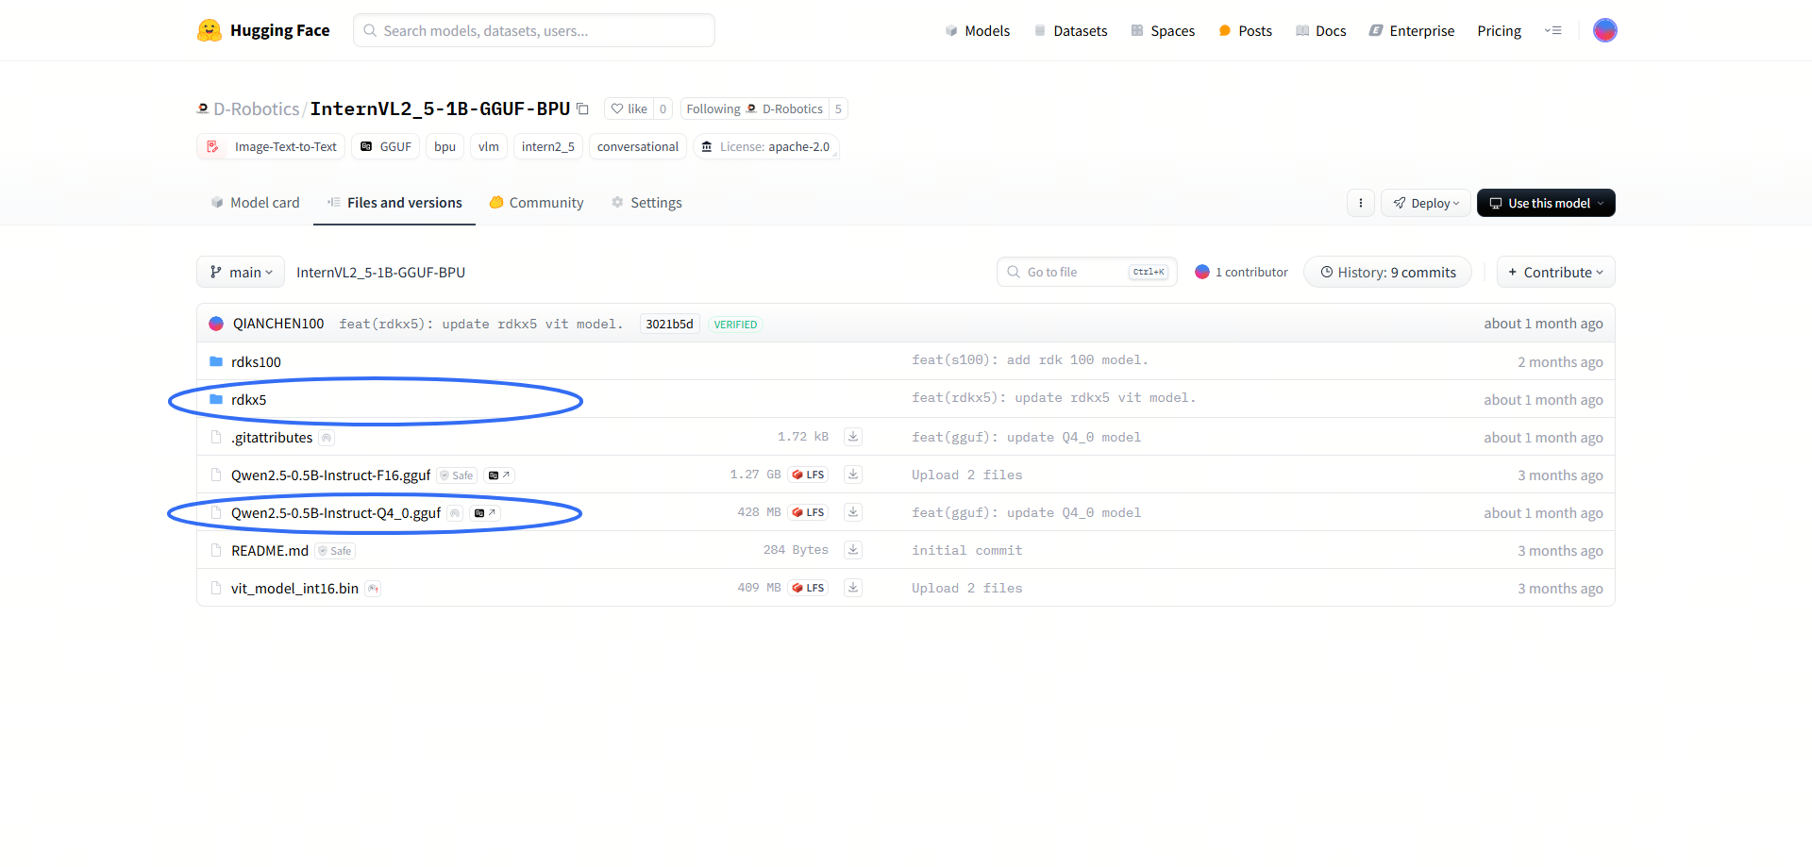The image size is (1812, 867).
Task: Click the GGUF tag
Action: [x=385, y=146]
